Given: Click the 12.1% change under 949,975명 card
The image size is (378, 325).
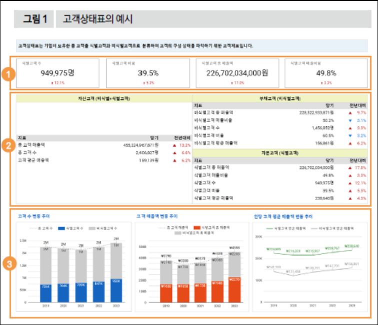Looking at the screenshot, I should [58, 83].
